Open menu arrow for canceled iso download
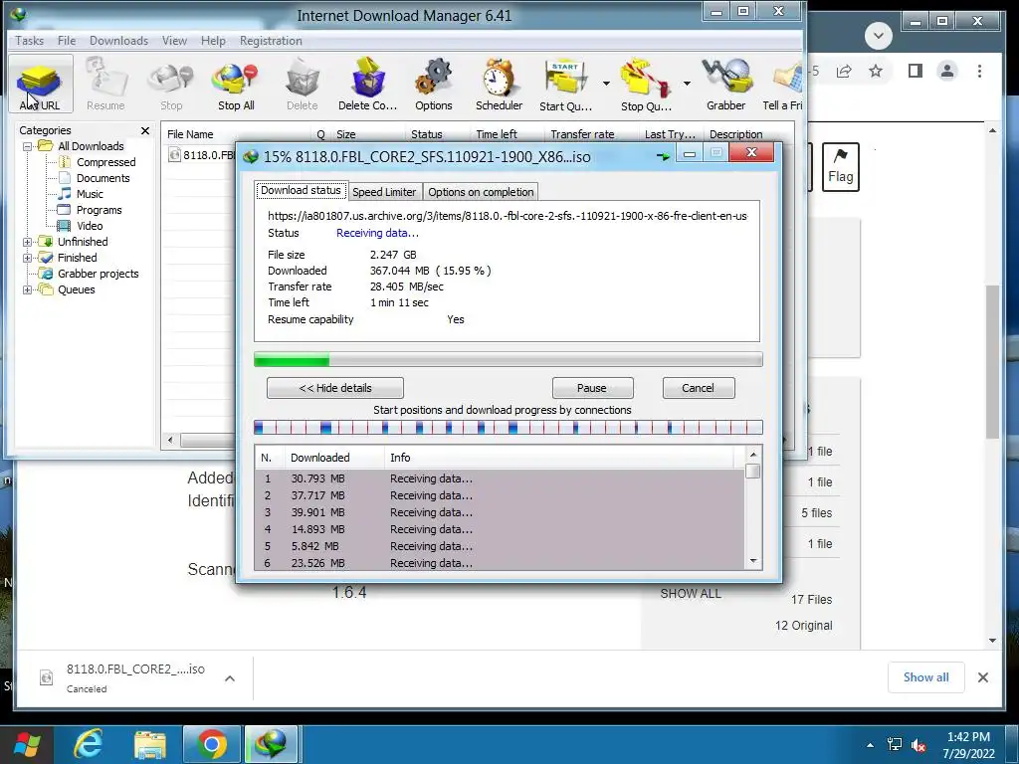 [230, 678]
